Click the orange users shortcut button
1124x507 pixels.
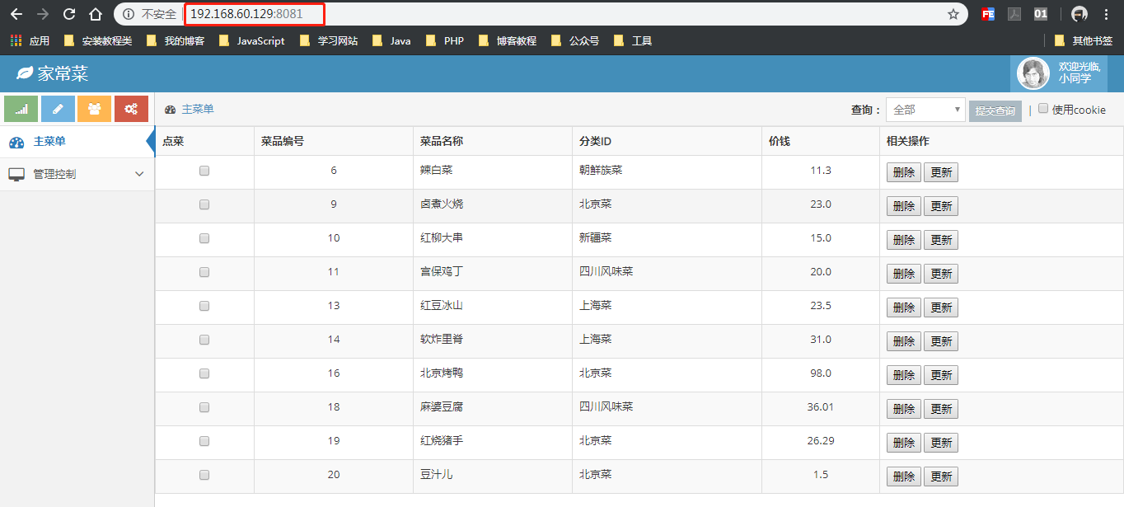click(95, 109)
